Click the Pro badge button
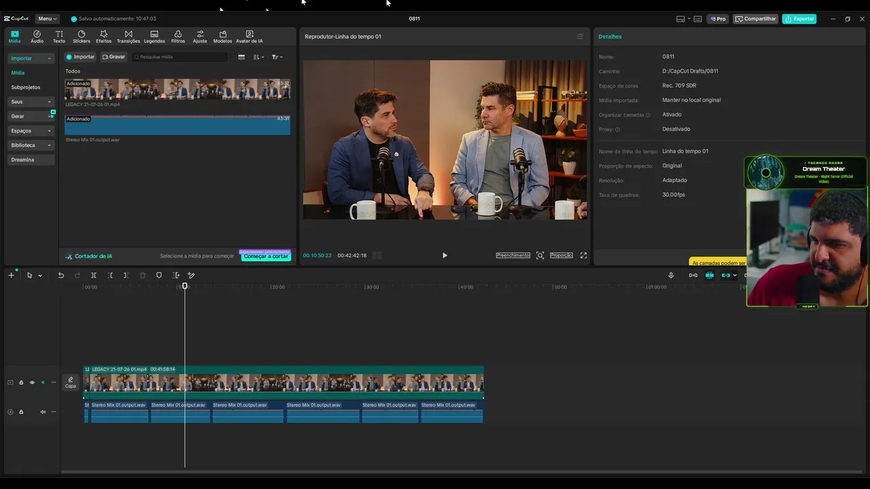 [x=718, y=19]
